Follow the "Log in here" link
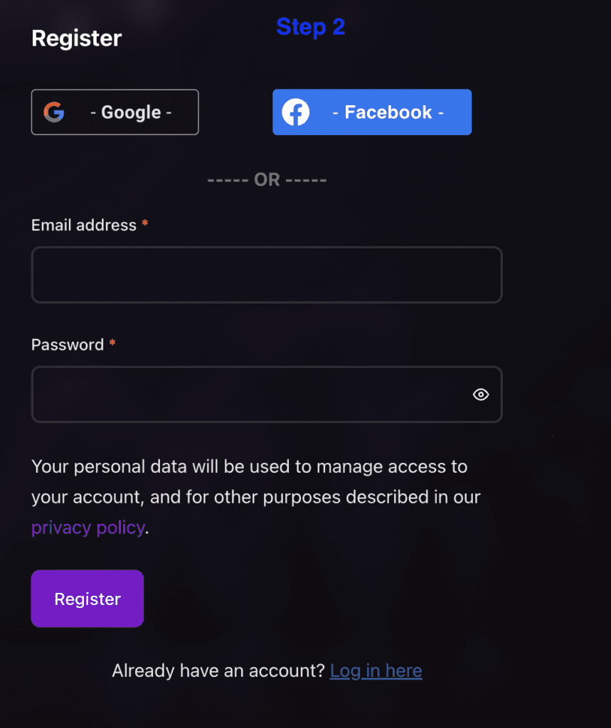 click(x=376, y=670)
